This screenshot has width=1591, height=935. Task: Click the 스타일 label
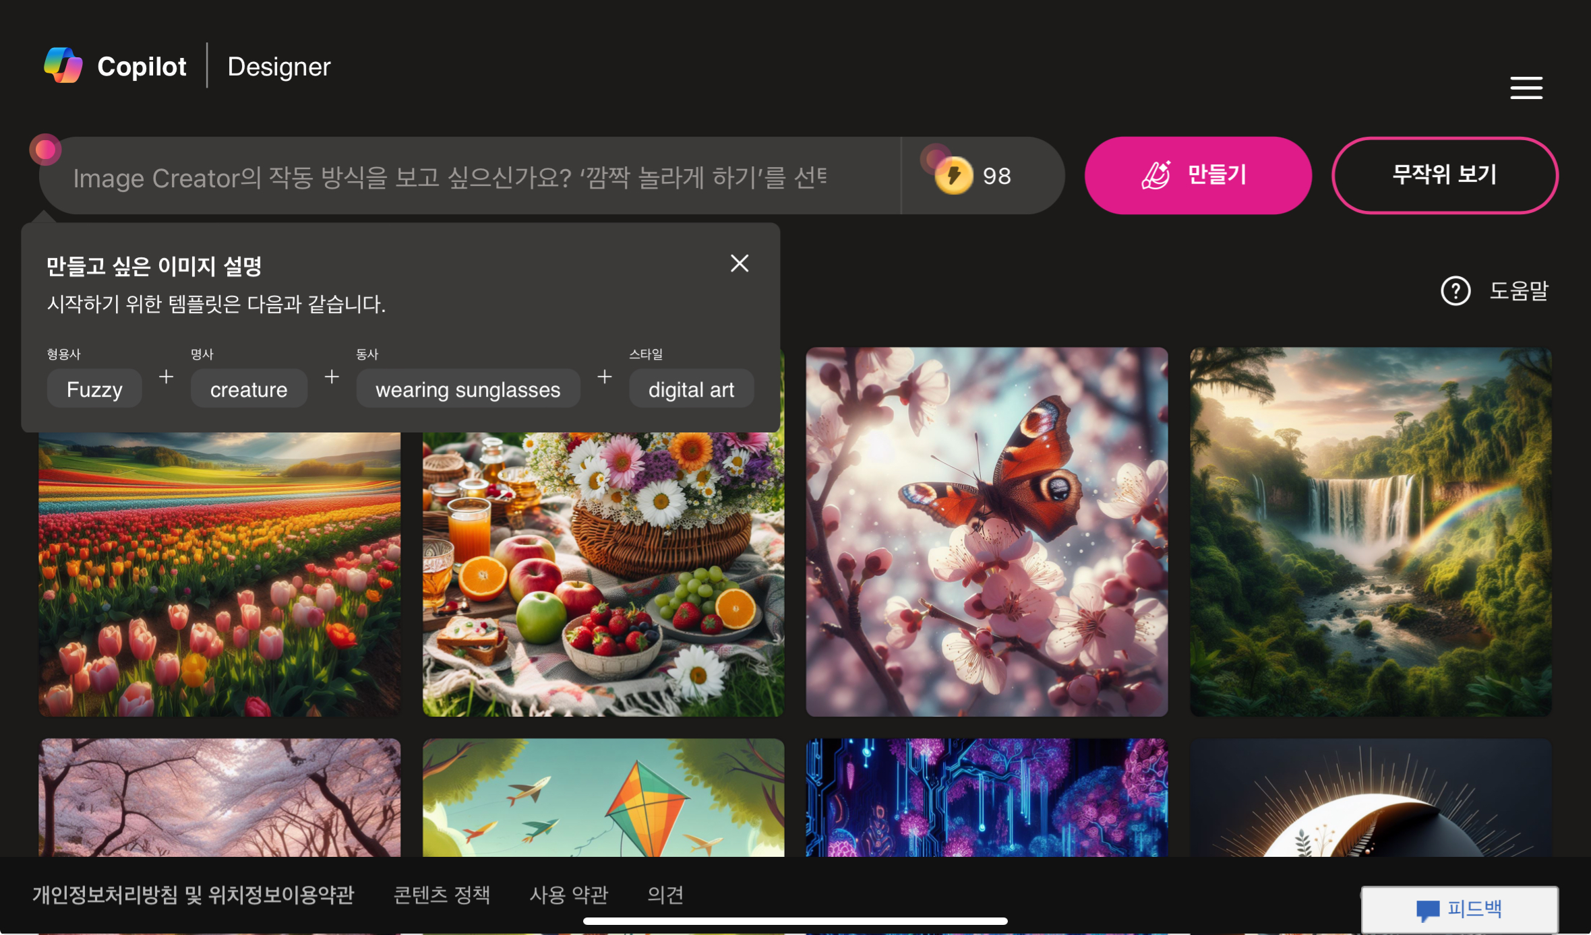[646, 354]
